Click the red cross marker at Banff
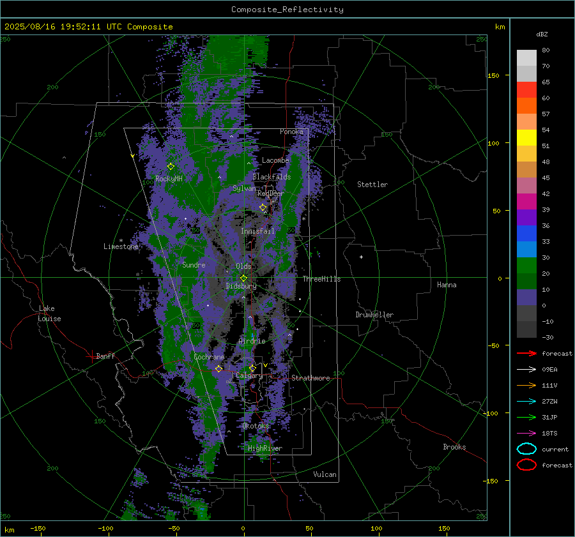Viewport: 575px width, 537px height. [x=91, y=356]
